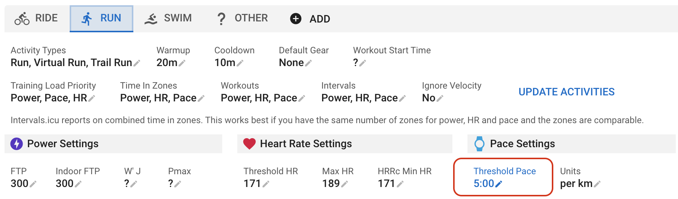Select the SWIM sport tab
678x199 pixels.
click(168, 18)
